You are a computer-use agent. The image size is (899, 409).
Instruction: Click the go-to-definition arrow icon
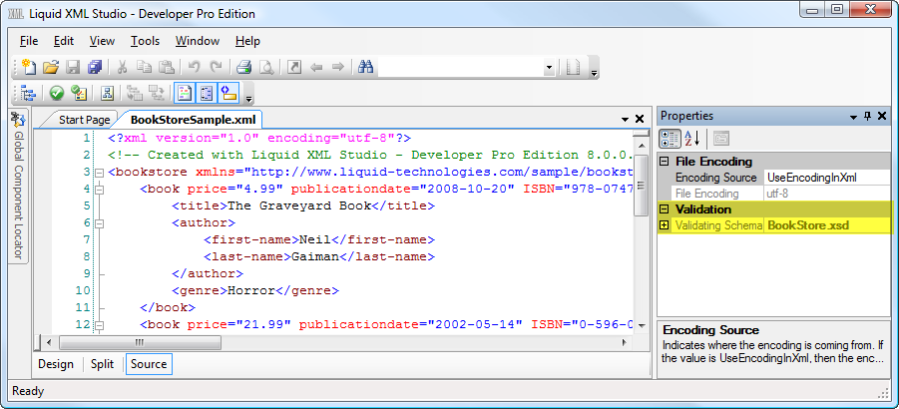coord(294,68)
